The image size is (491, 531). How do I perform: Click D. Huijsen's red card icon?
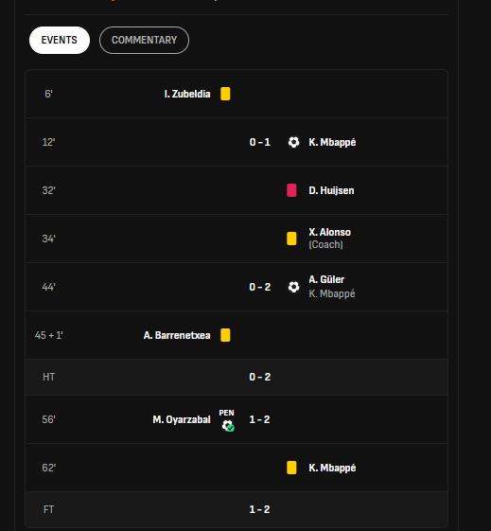[x=291, y=190]
